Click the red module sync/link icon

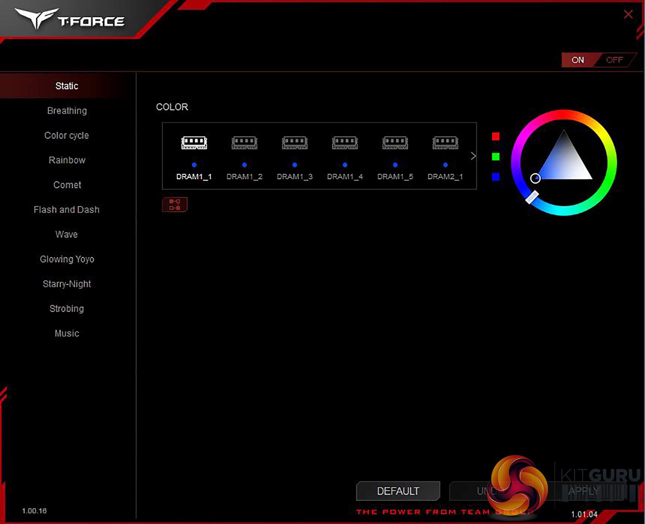point(175,205)
